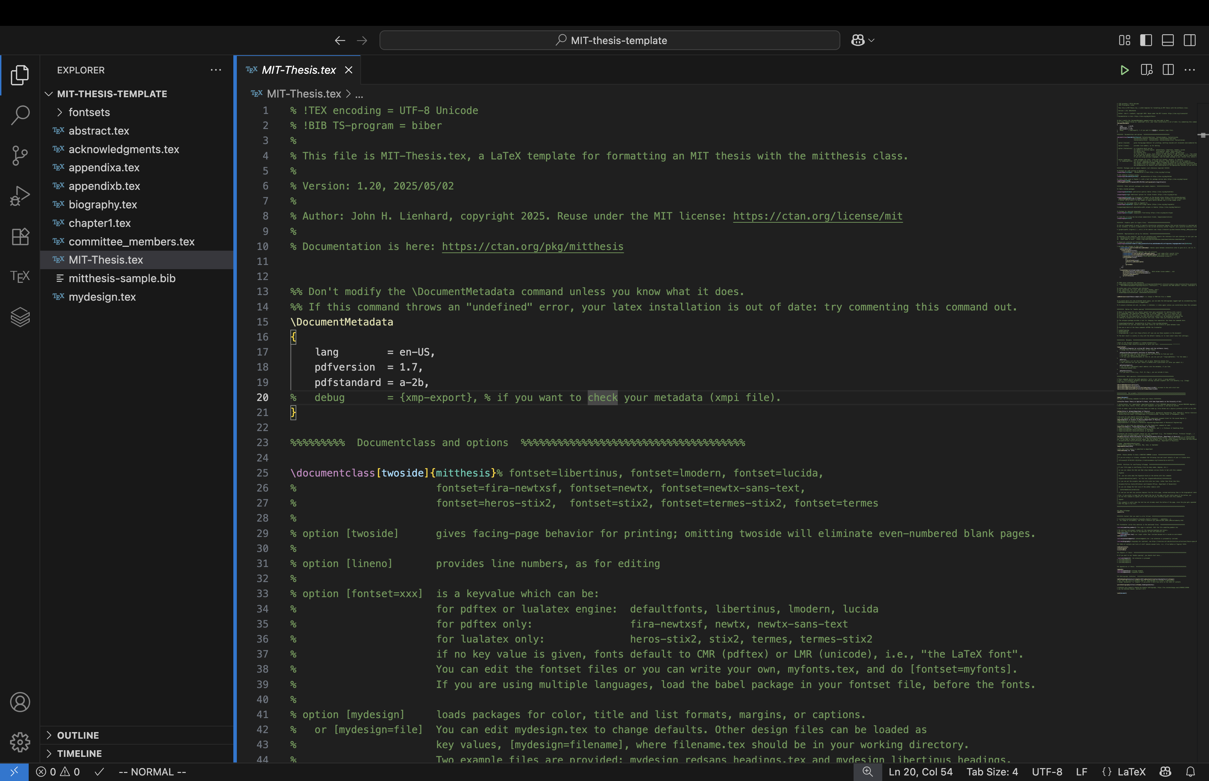The image size is (1209, 781).
Task: Open editor More Actions ellipsis
Action: pos(1190,70)
